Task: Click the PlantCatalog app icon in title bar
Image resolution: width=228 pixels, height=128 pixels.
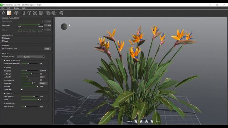Action: (x=1, y=5)
